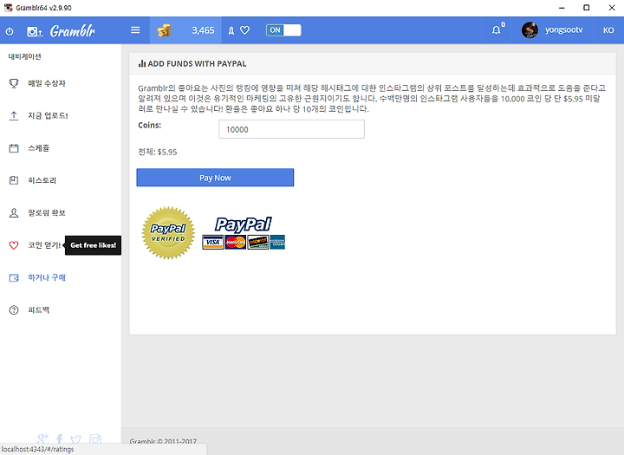
Task: Click the 내비게이션 sidebar heading
Action: coord(24,56)
